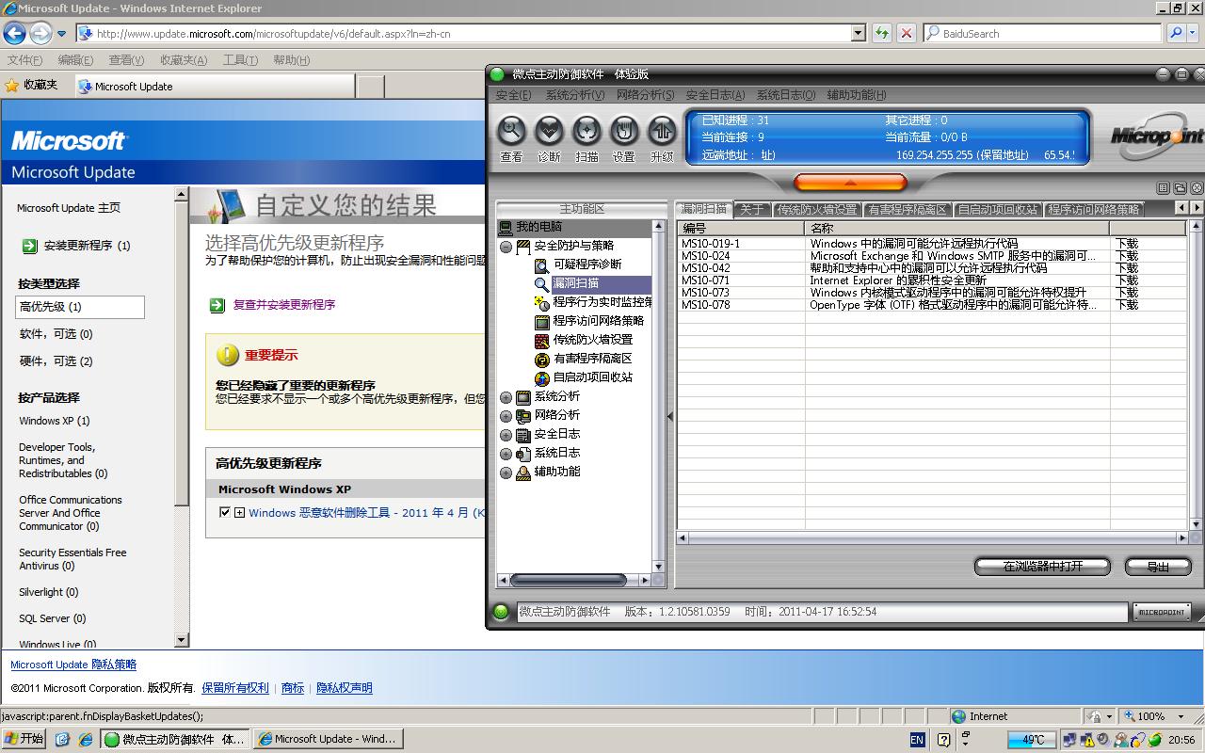Select 可疑程序诊断 in the tree
The height and width of the screenshot is (753, 1205).
coord(586,264)
